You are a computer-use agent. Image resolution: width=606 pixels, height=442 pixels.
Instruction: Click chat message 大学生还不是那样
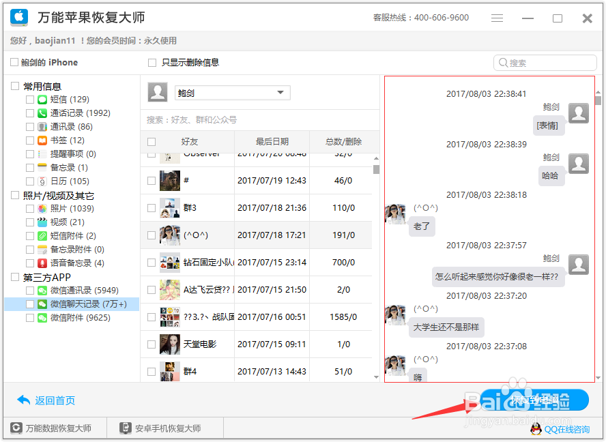(x=446, y=327)
